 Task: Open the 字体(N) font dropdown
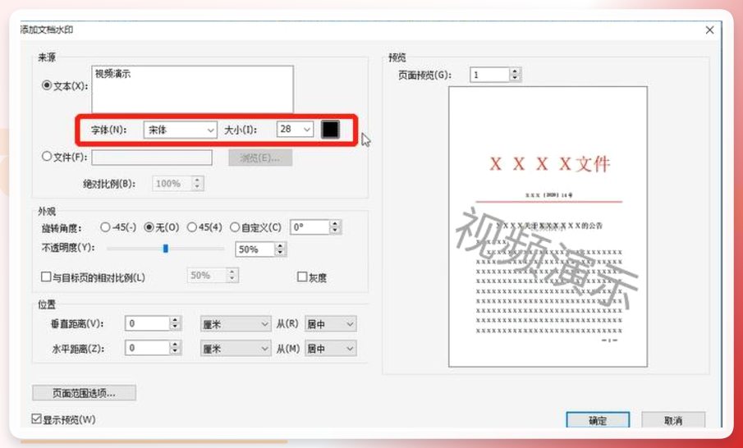point(180,130)
